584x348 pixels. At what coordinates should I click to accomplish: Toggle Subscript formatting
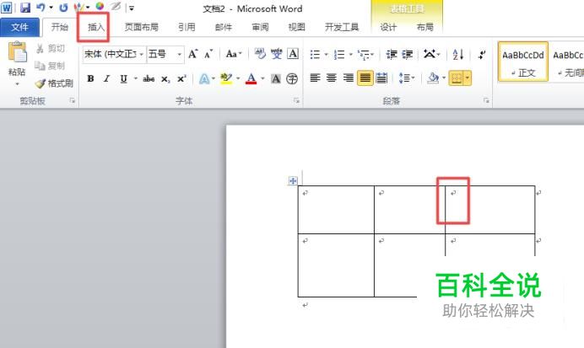165,79
